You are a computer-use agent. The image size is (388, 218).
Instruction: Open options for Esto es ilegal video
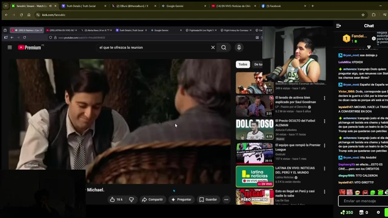324,192
